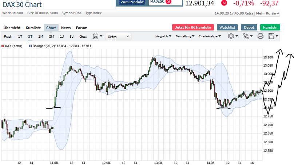Click the 12.901,34 price value
294x165 pixels.
click(199, 3)
